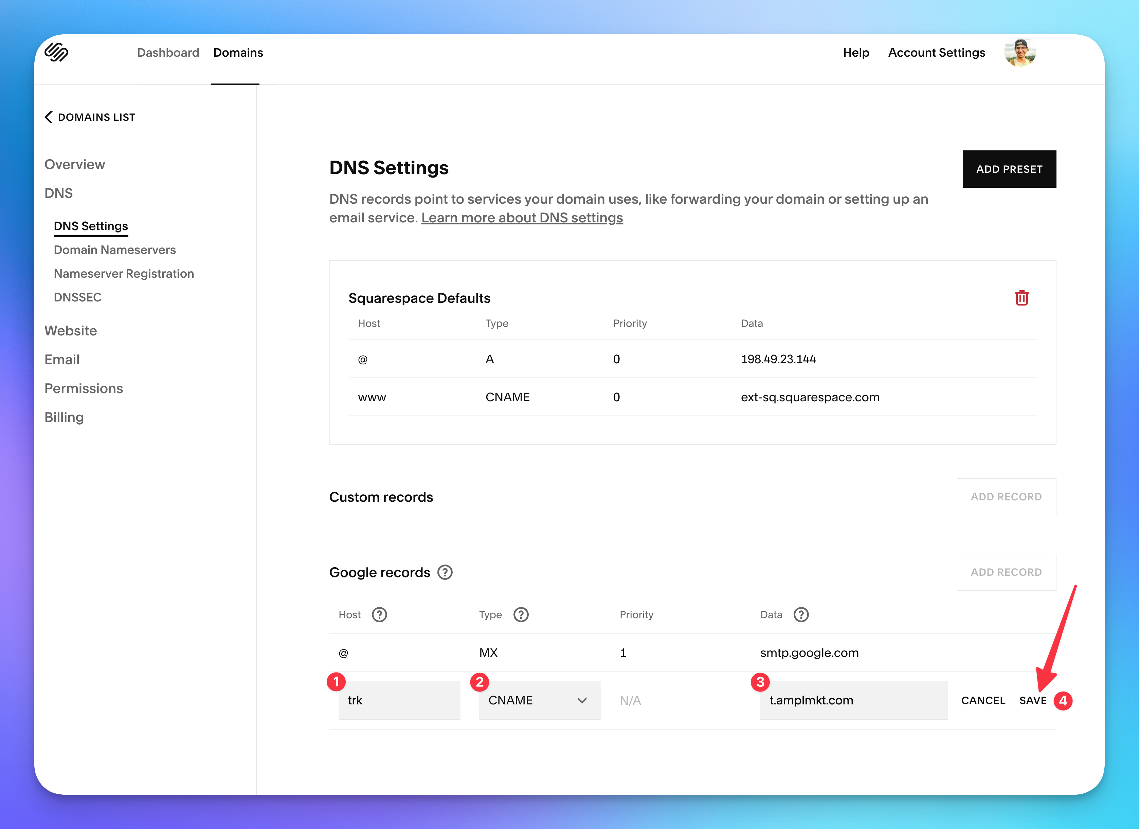Delete Squarespace Defaults with trash icon
Screen dimensions: 1139x829
pos(1022,298)
